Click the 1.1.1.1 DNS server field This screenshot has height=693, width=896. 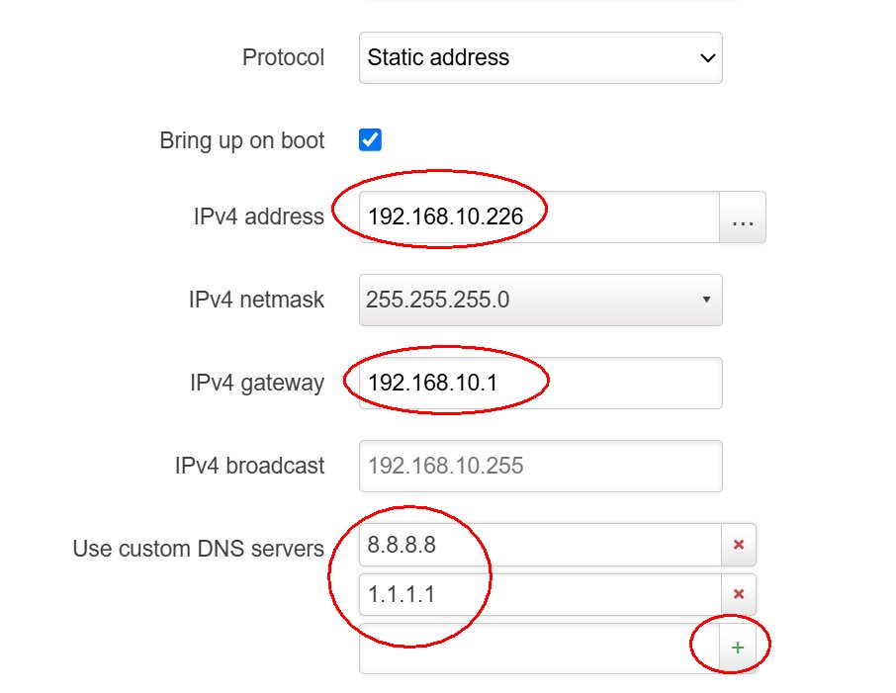pyautogui.click(x=541, y=594)
